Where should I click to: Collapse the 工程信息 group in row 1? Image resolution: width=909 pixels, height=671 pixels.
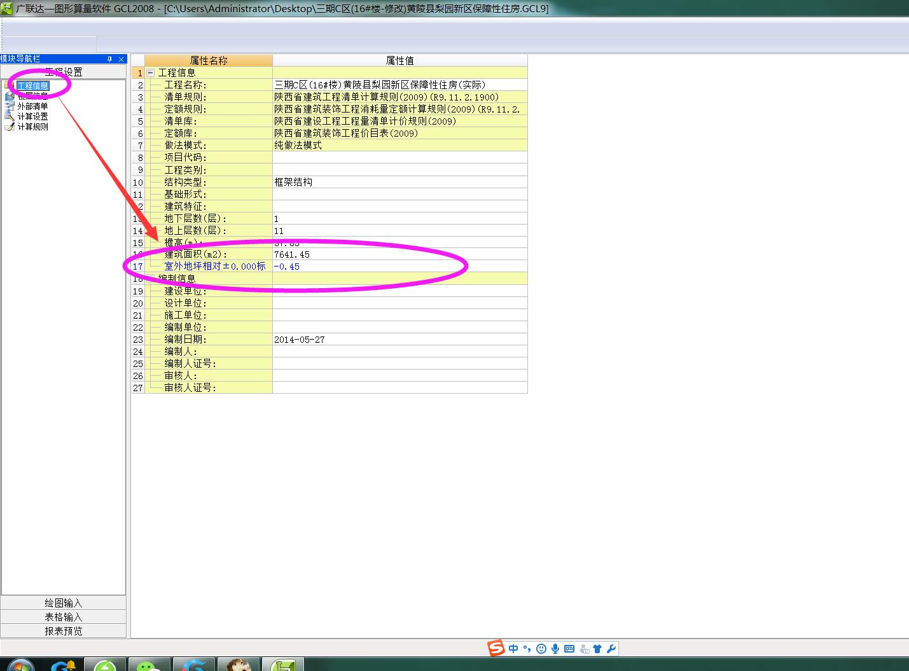pos(151,73)
